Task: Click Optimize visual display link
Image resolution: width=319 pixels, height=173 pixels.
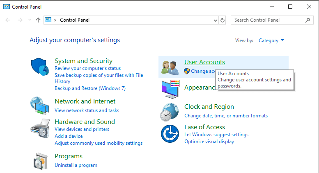Action: (209, 142)
